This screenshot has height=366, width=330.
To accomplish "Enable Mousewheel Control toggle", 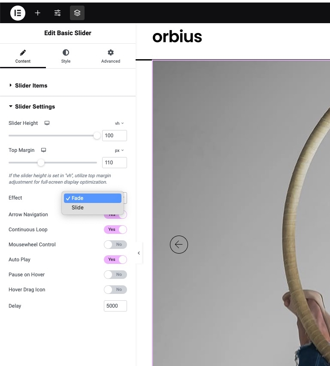I will [x=115, y=245].
